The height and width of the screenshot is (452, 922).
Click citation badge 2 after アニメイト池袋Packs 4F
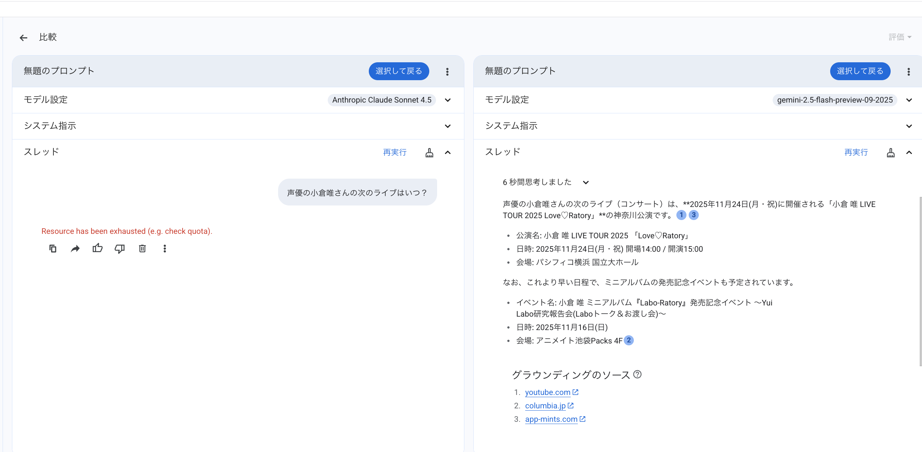629,340
